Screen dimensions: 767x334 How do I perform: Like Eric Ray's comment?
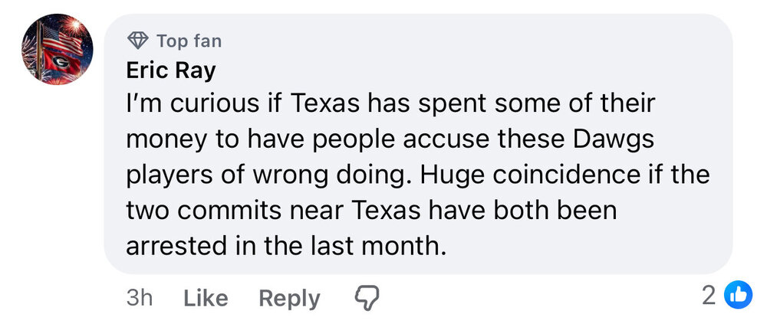pos(206,298)
